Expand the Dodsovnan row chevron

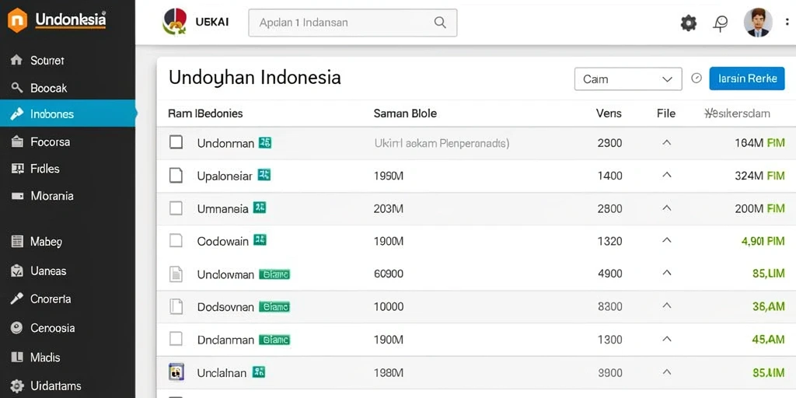click(667, 305)
